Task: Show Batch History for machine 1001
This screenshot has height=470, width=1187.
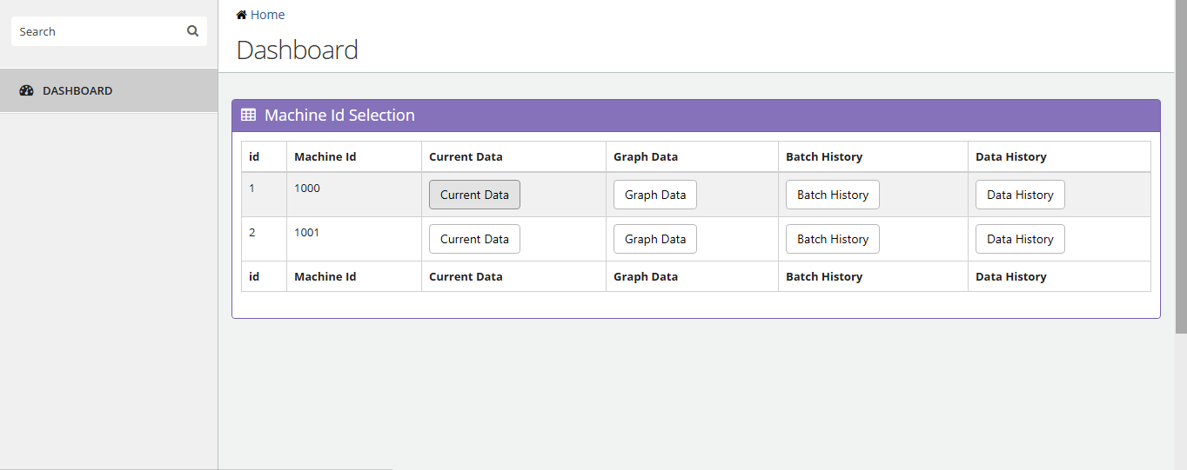Action: 833,239
